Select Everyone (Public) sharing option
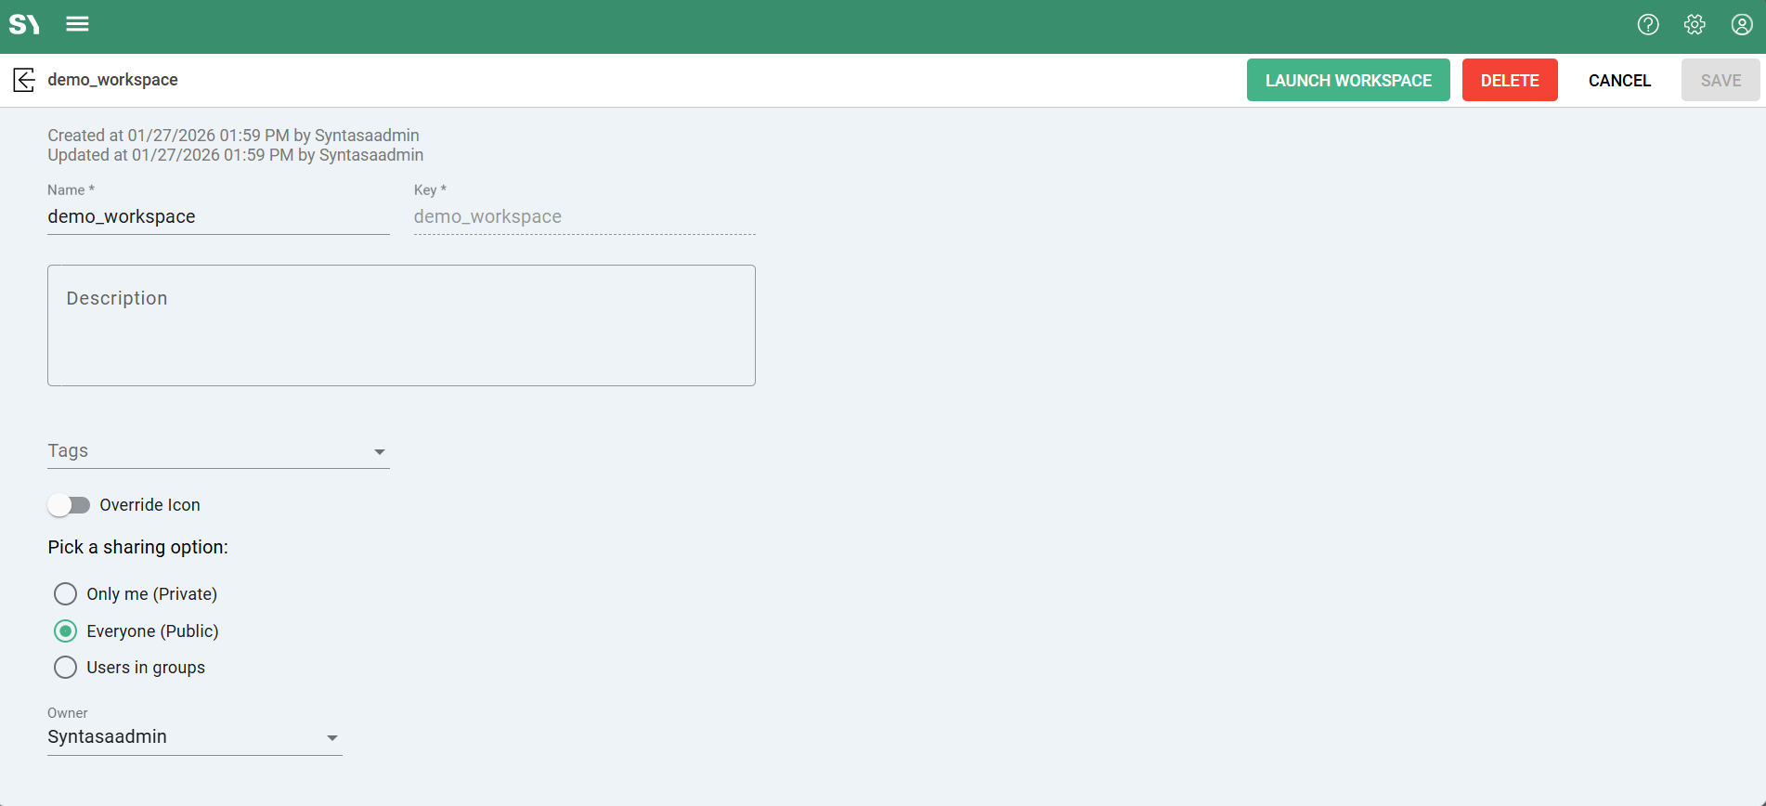The height and width of the screenshot is (806, 1766). [65, 631]
